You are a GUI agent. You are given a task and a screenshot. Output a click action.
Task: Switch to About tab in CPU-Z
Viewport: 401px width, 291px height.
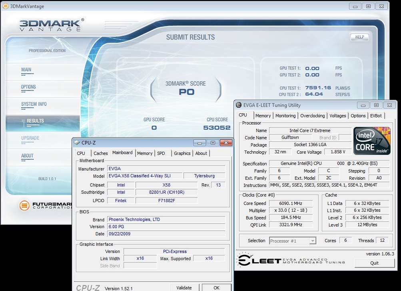click(x=201, y=153)
